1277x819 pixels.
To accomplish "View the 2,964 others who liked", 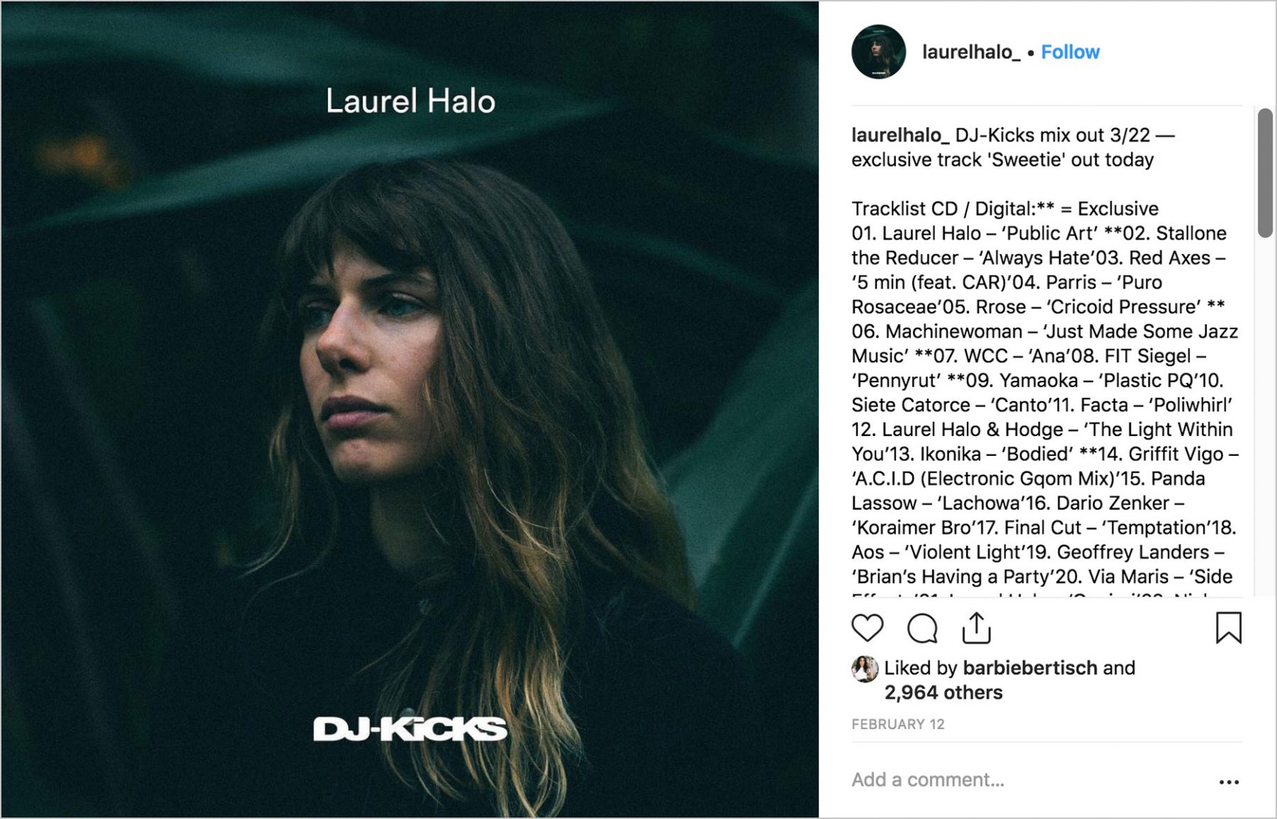I will [943, 693].
